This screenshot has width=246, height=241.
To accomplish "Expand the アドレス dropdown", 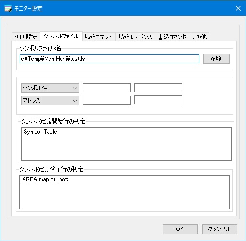I will tap(50, 101).
